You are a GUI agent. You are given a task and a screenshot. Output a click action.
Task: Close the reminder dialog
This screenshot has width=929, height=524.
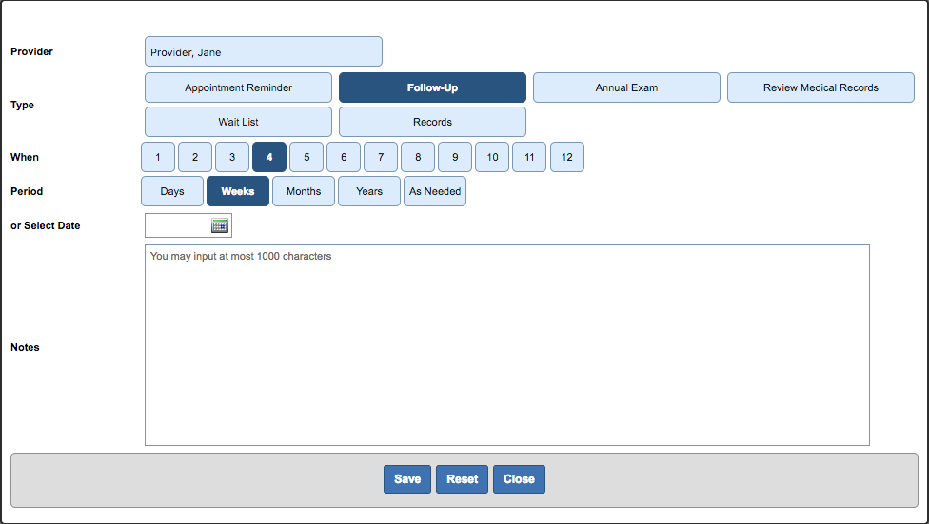519,479
